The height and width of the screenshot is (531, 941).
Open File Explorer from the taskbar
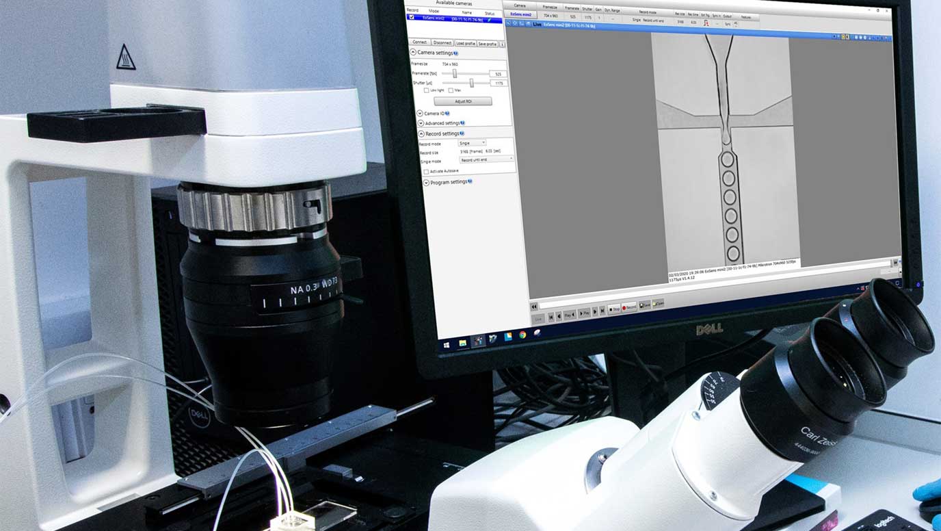coord(463,344)
